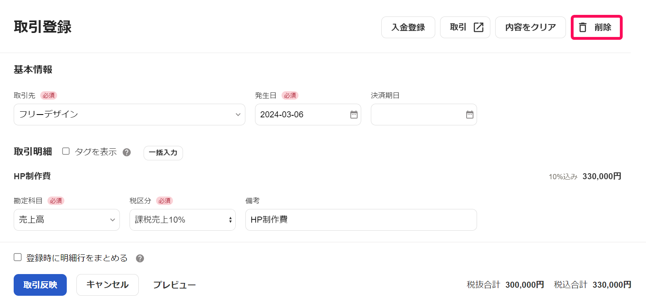This screenshot has width=646, height=305.
Task: Click the 入金登録 button
Action: tap(408, 27)
